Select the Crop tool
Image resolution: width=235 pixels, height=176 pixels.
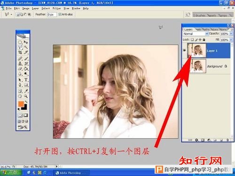click(20, 52)
